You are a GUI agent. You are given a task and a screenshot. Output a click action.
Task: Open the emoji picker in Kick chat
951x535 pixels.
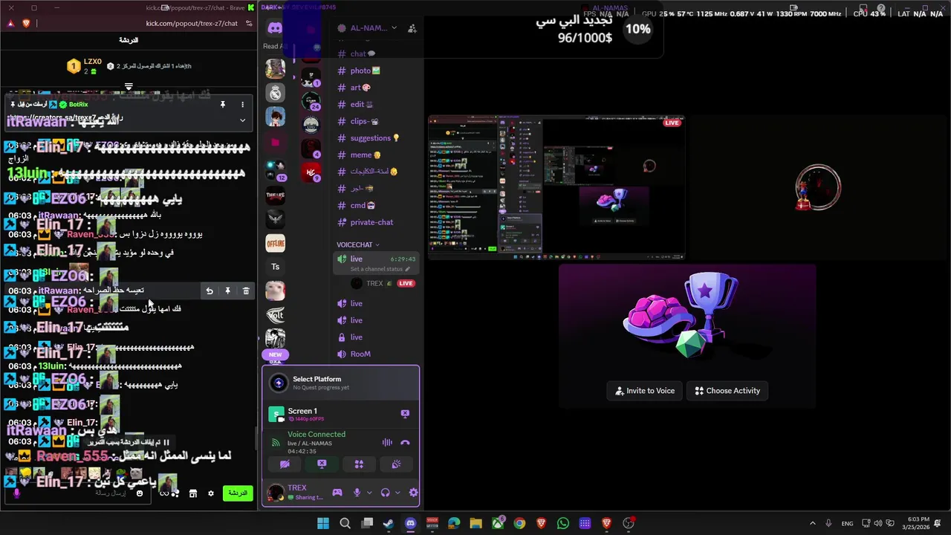pyautogui.click(x=139, y=493)
